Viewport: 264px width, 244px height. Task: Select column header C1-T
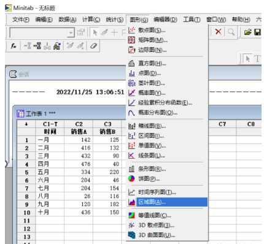point(50,124)
